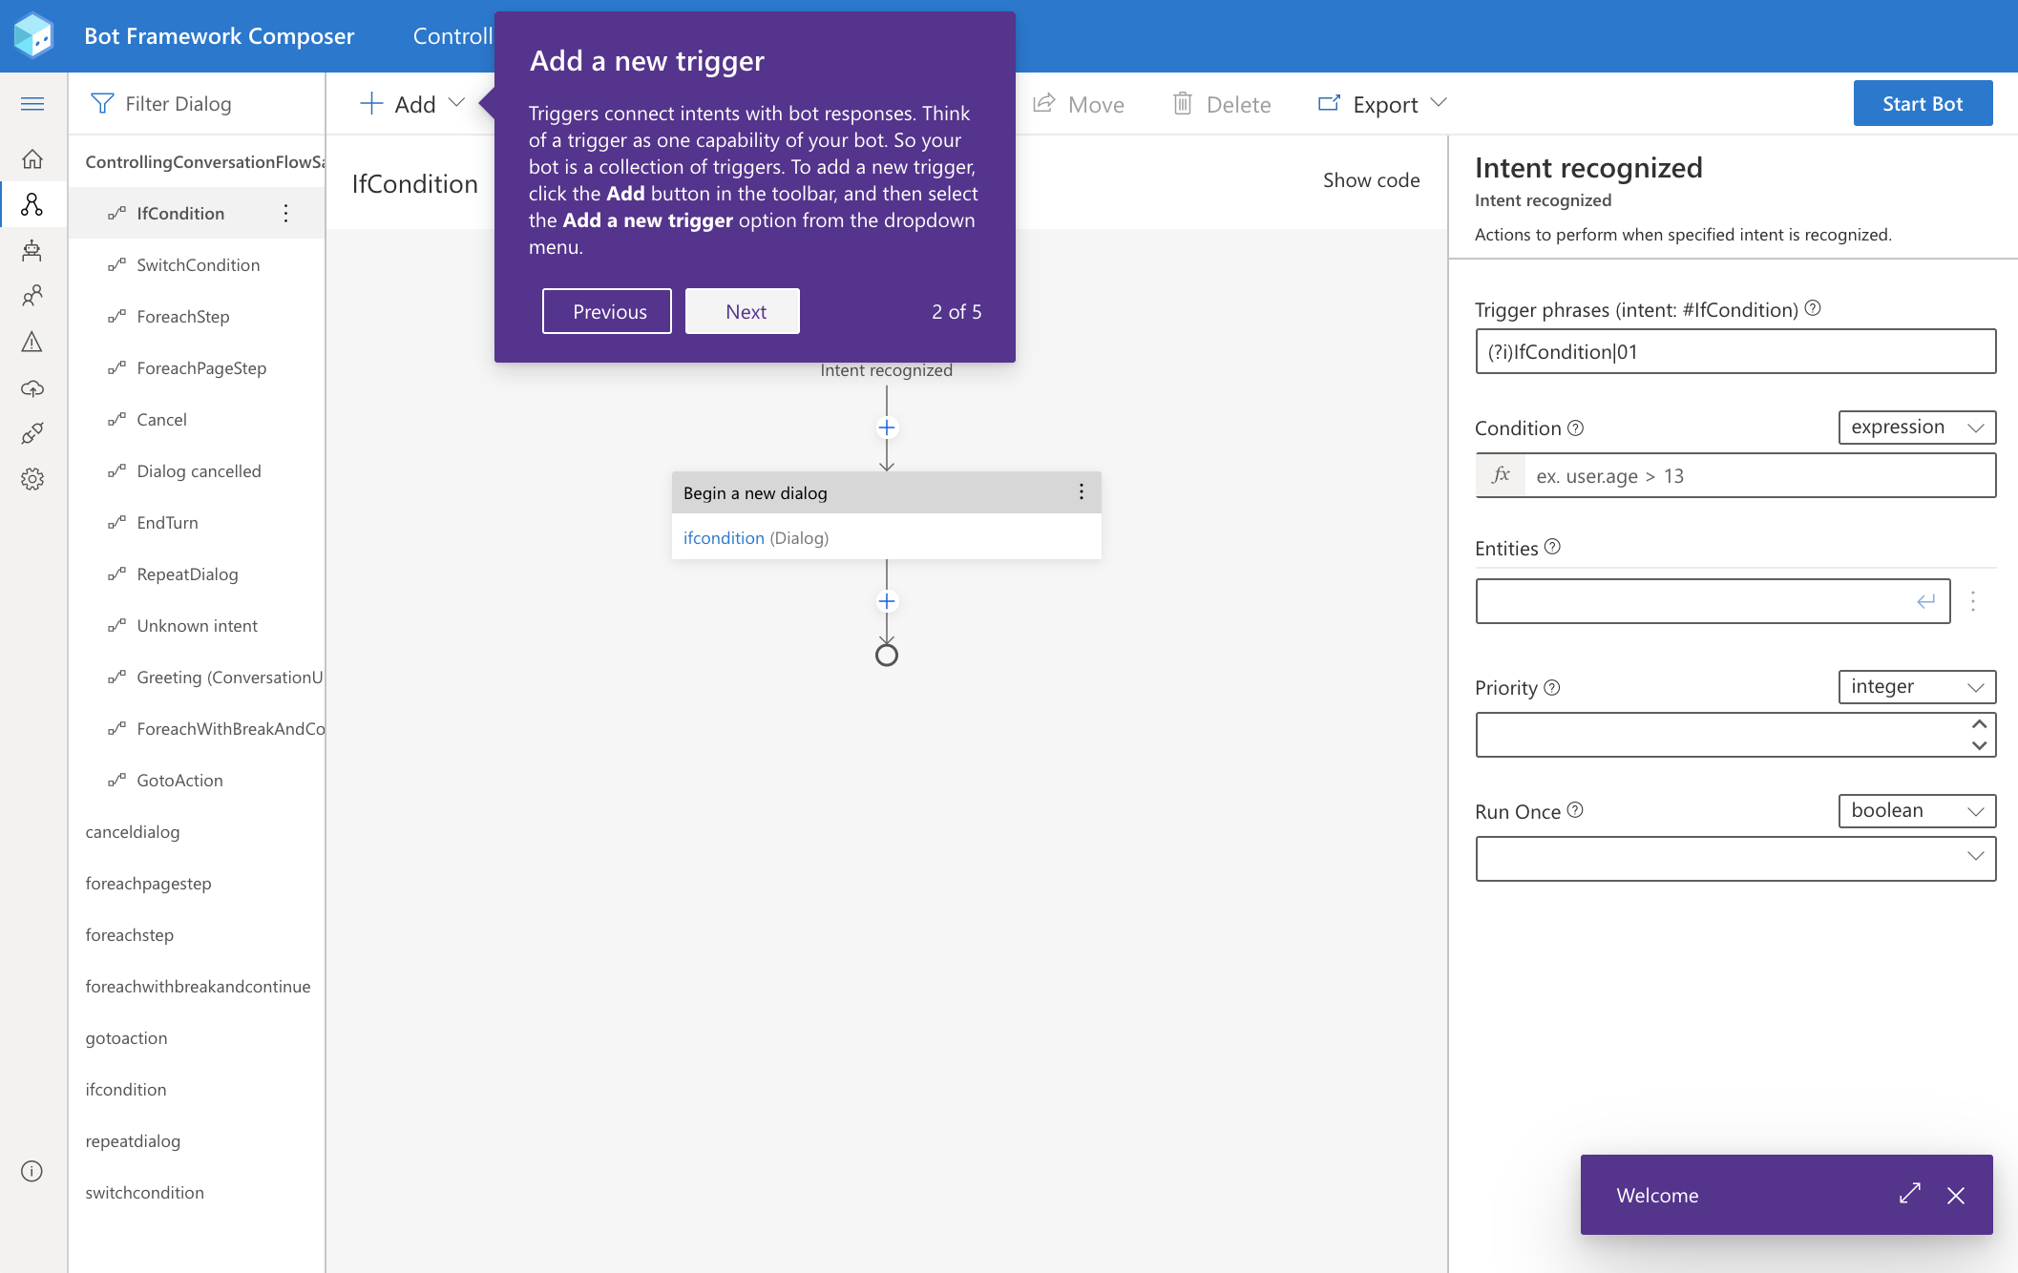Image resolution: width=2018 pixels, height=1273 pixels.
Task: Open the Notifications warning triangle icon
Action: tap(32, 342)
